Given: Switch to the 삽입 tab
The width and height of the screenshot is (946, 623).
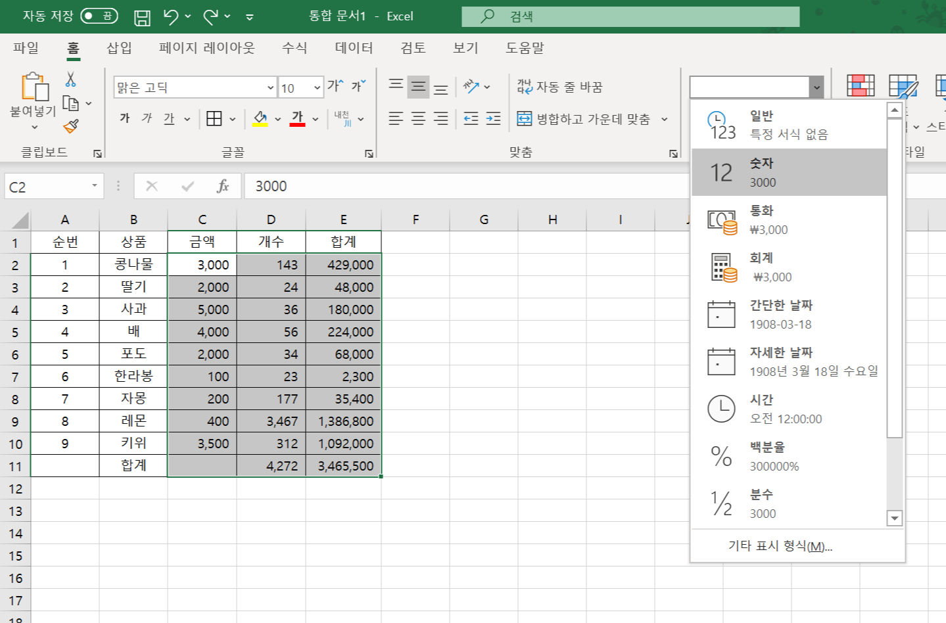Looking at the screenshot, I should (120, 48).
